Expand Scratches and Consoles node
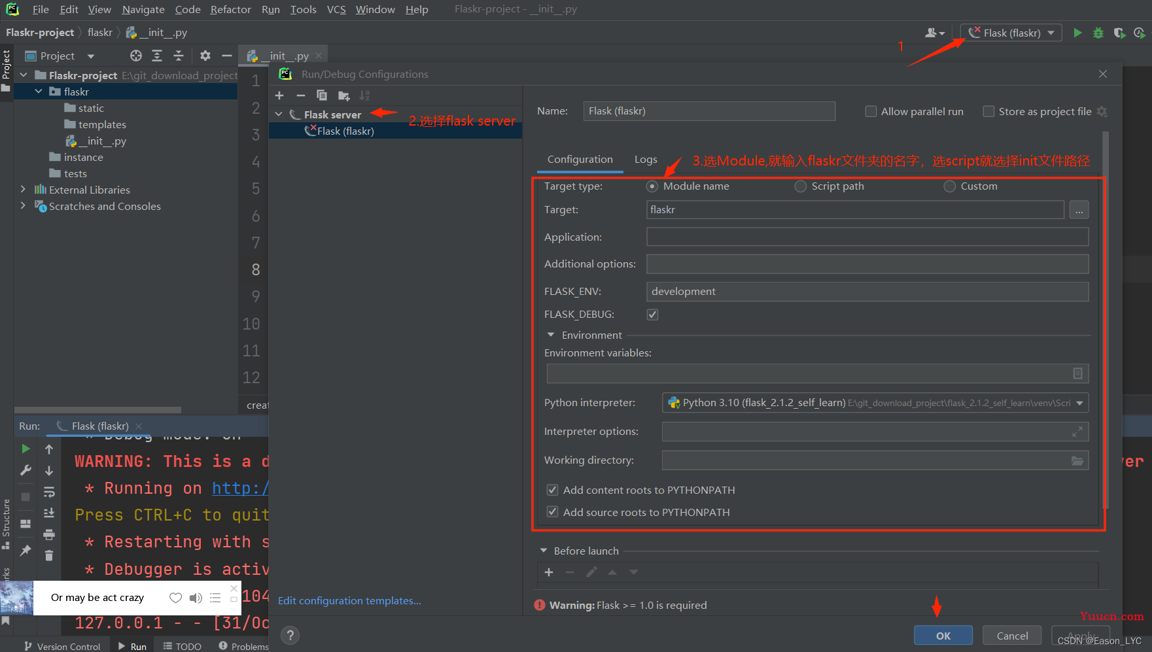This screenshot has width=1152, height=652. (x=24, y=206)
